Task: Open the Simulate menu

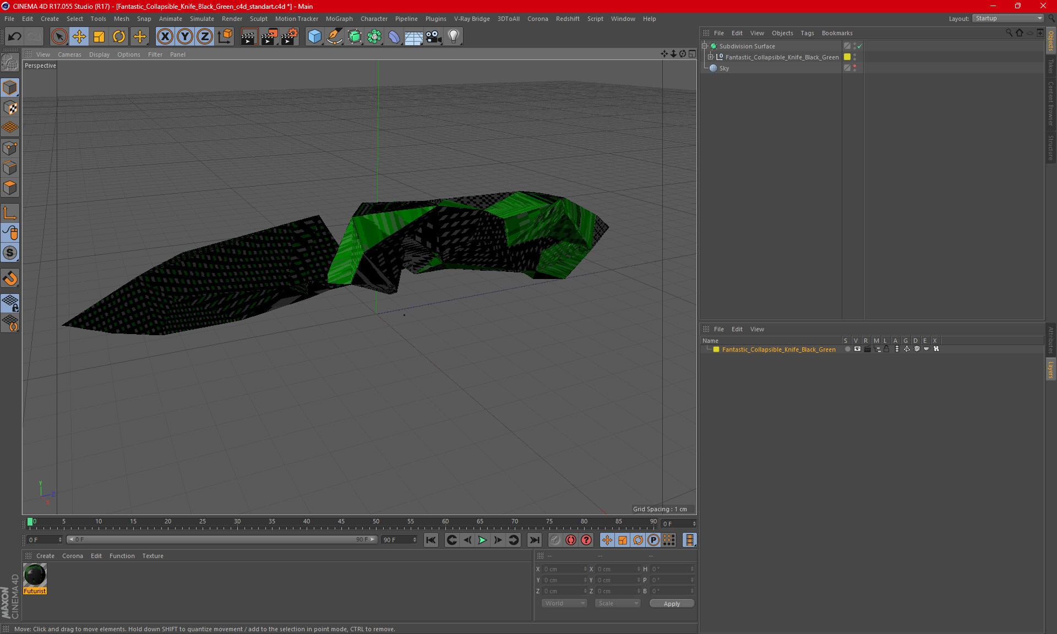Action: tap(202, 19)
